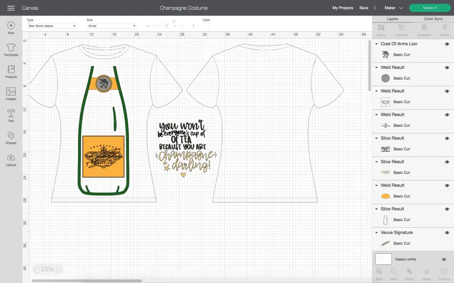This screenshot has height=283, width=454.
Task: Click the Classic t-shirts layer label
Action: (405, 259)
